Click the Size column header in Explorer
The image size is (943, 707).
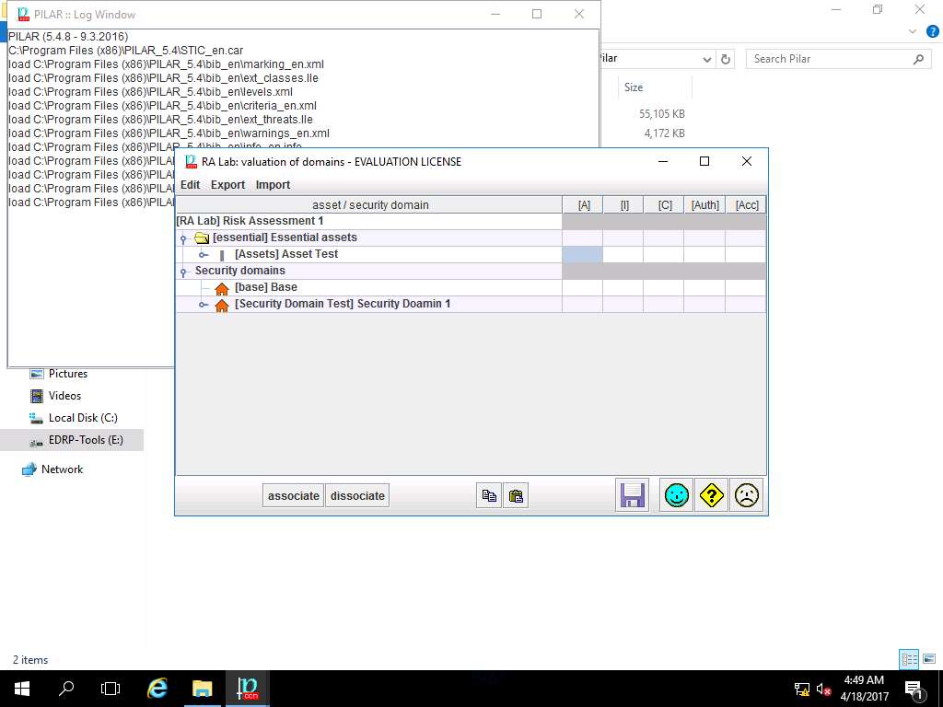[x=634, y=87]
